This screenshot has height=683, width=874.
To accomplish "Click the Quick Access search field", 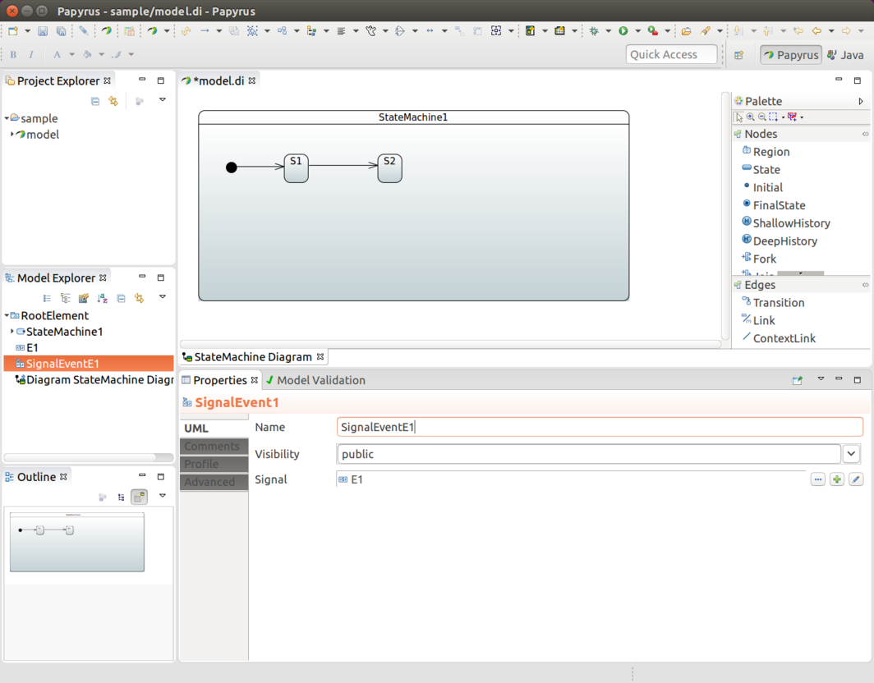I will tap(671, 55).
